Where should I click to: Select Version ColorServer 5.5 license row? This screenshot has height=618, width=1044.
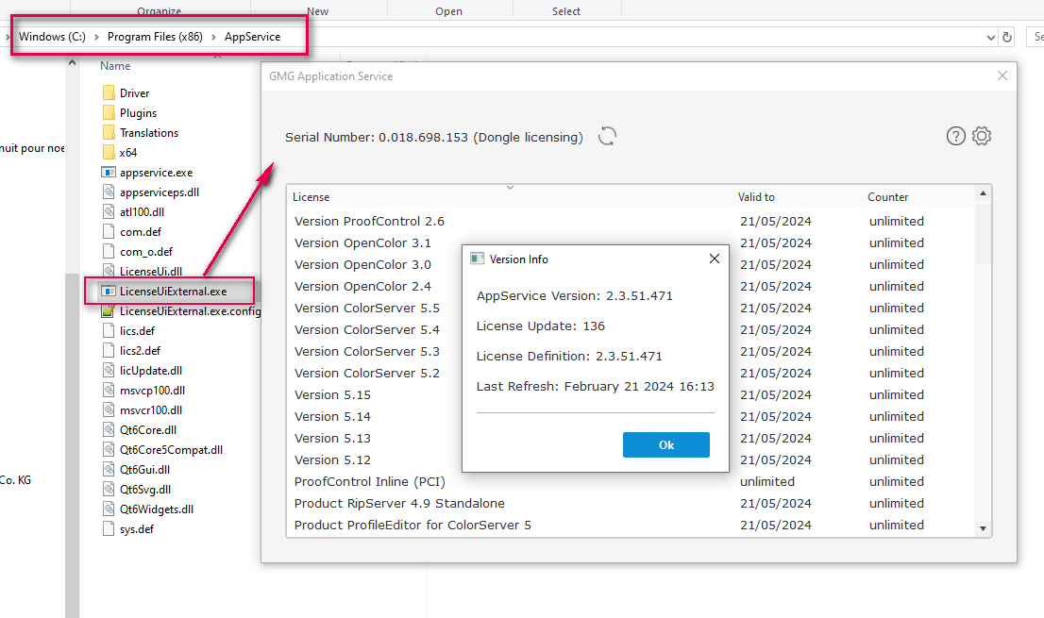coord(631,308)
